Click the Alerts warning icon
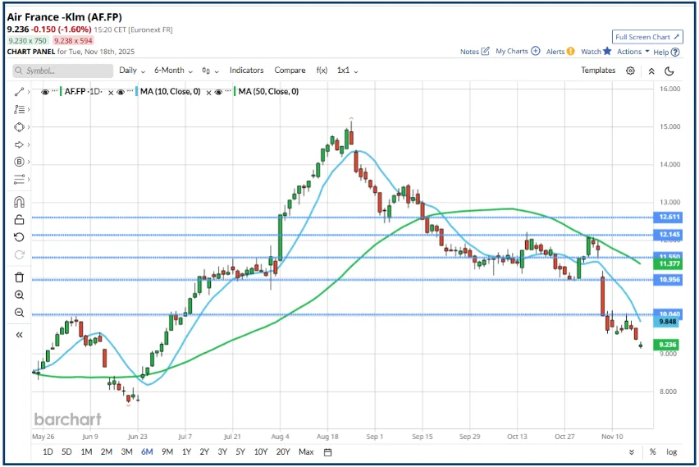The width and height of the screenshot is (699, 467). [571, 51]
